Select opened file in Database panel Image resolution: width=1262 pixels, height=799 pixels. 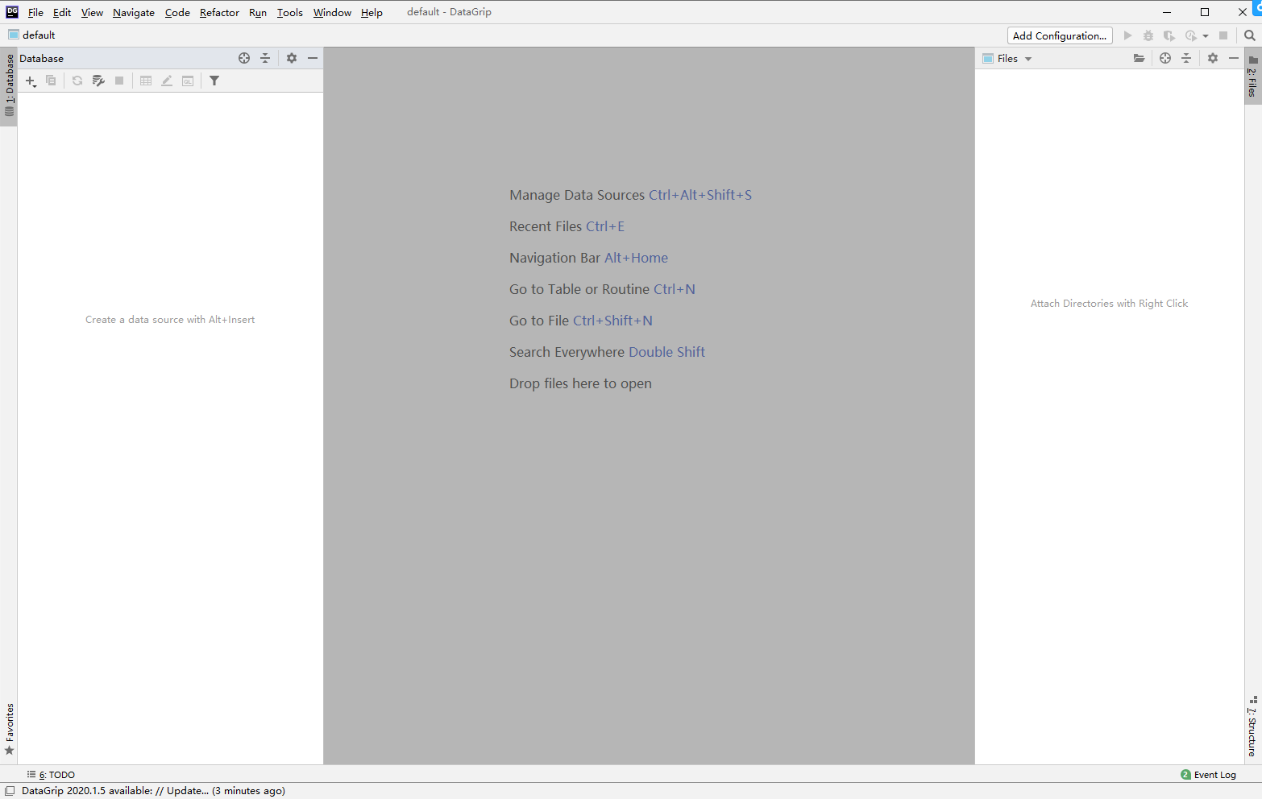[x=244, y=58]
